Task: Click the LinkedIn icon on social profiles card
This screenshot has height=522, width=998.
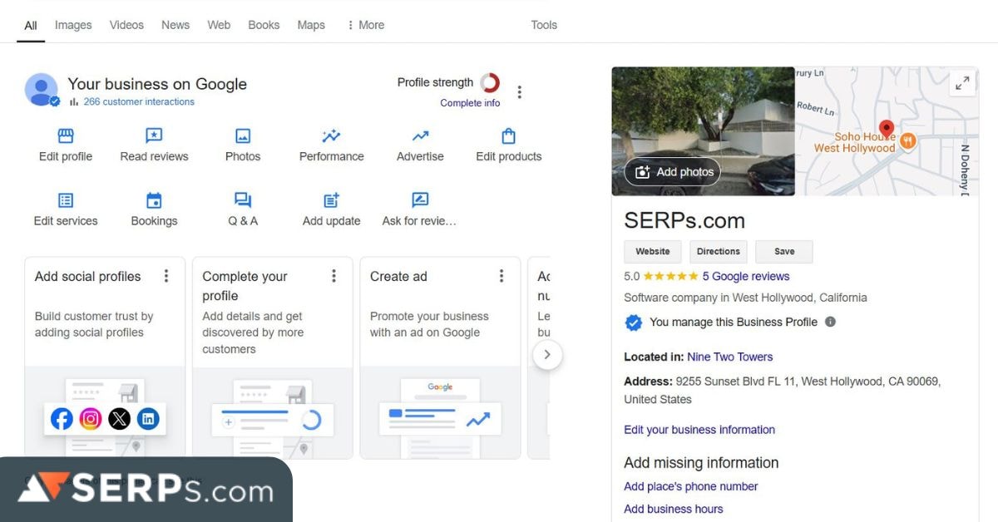Action: (148, 419)
